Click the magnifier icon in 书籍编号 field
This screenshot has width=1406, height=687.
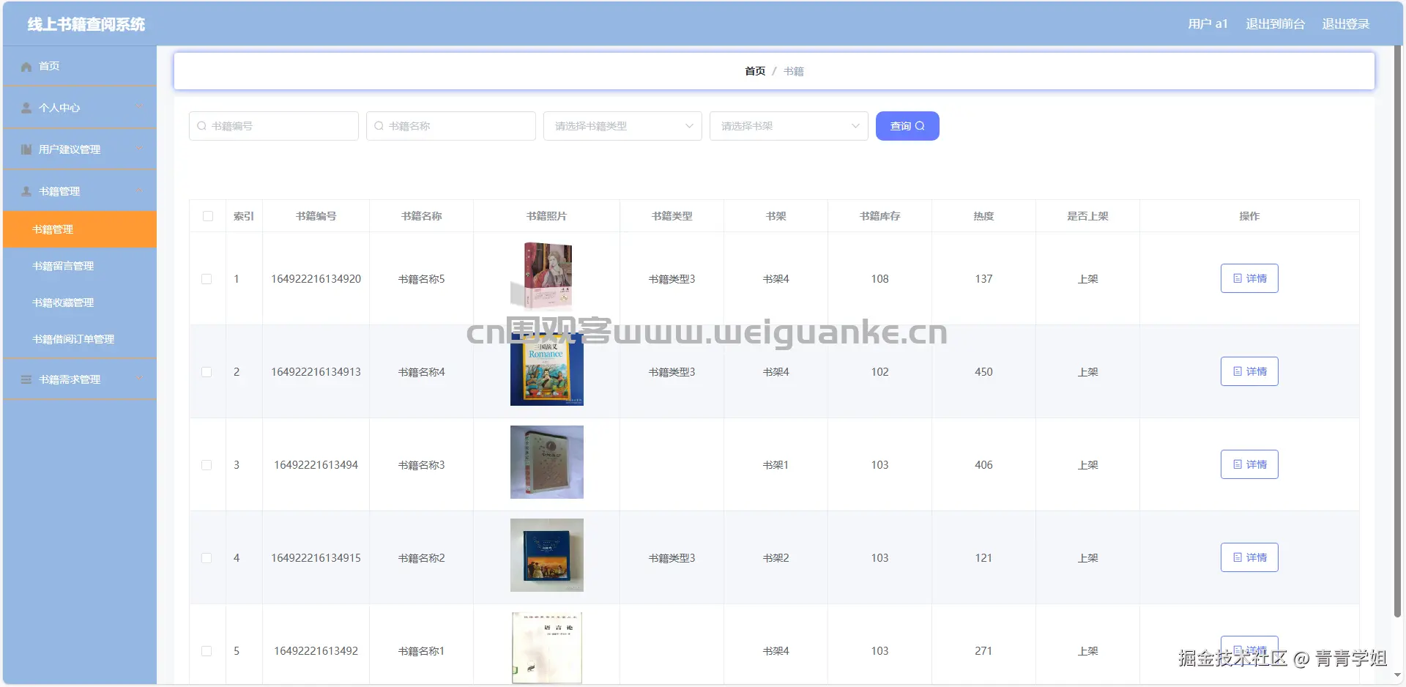[201, 125]
